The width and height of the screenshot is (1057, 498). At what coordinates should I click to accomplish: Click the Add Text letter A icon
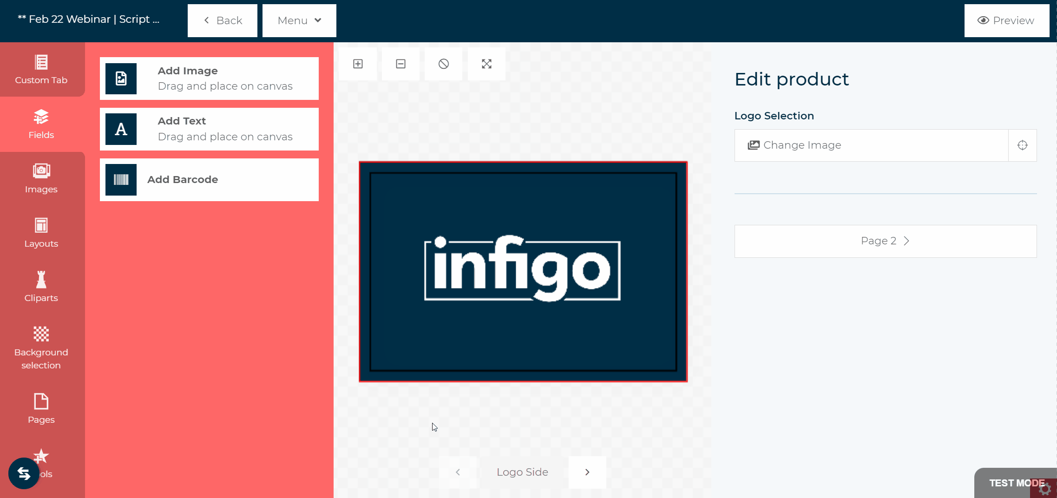click(x=121, y=129)
